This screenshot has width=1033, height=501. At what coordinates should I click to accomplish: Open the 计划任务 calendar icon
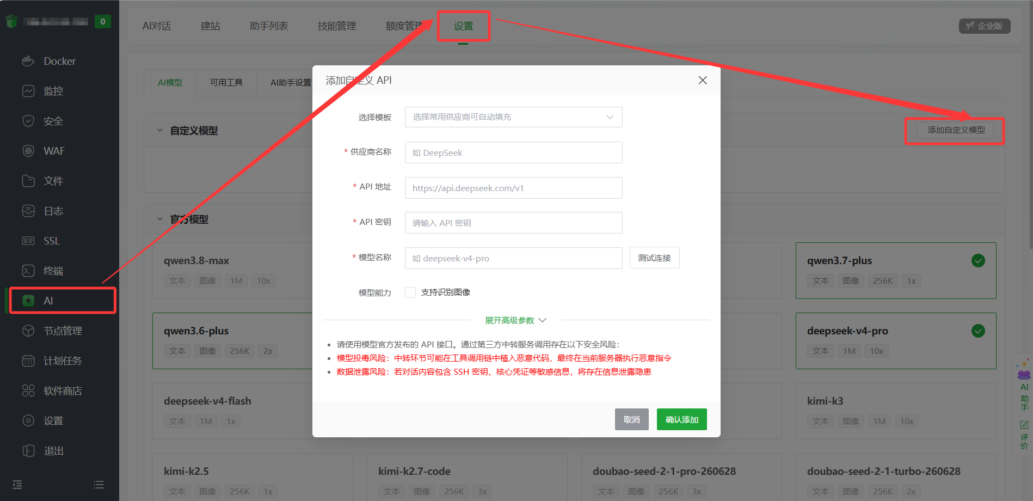click(x=28, y=361)
